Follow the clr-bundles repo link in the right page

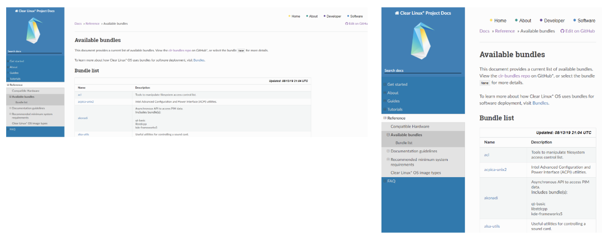pyautogui.click(x=514, y=76)
